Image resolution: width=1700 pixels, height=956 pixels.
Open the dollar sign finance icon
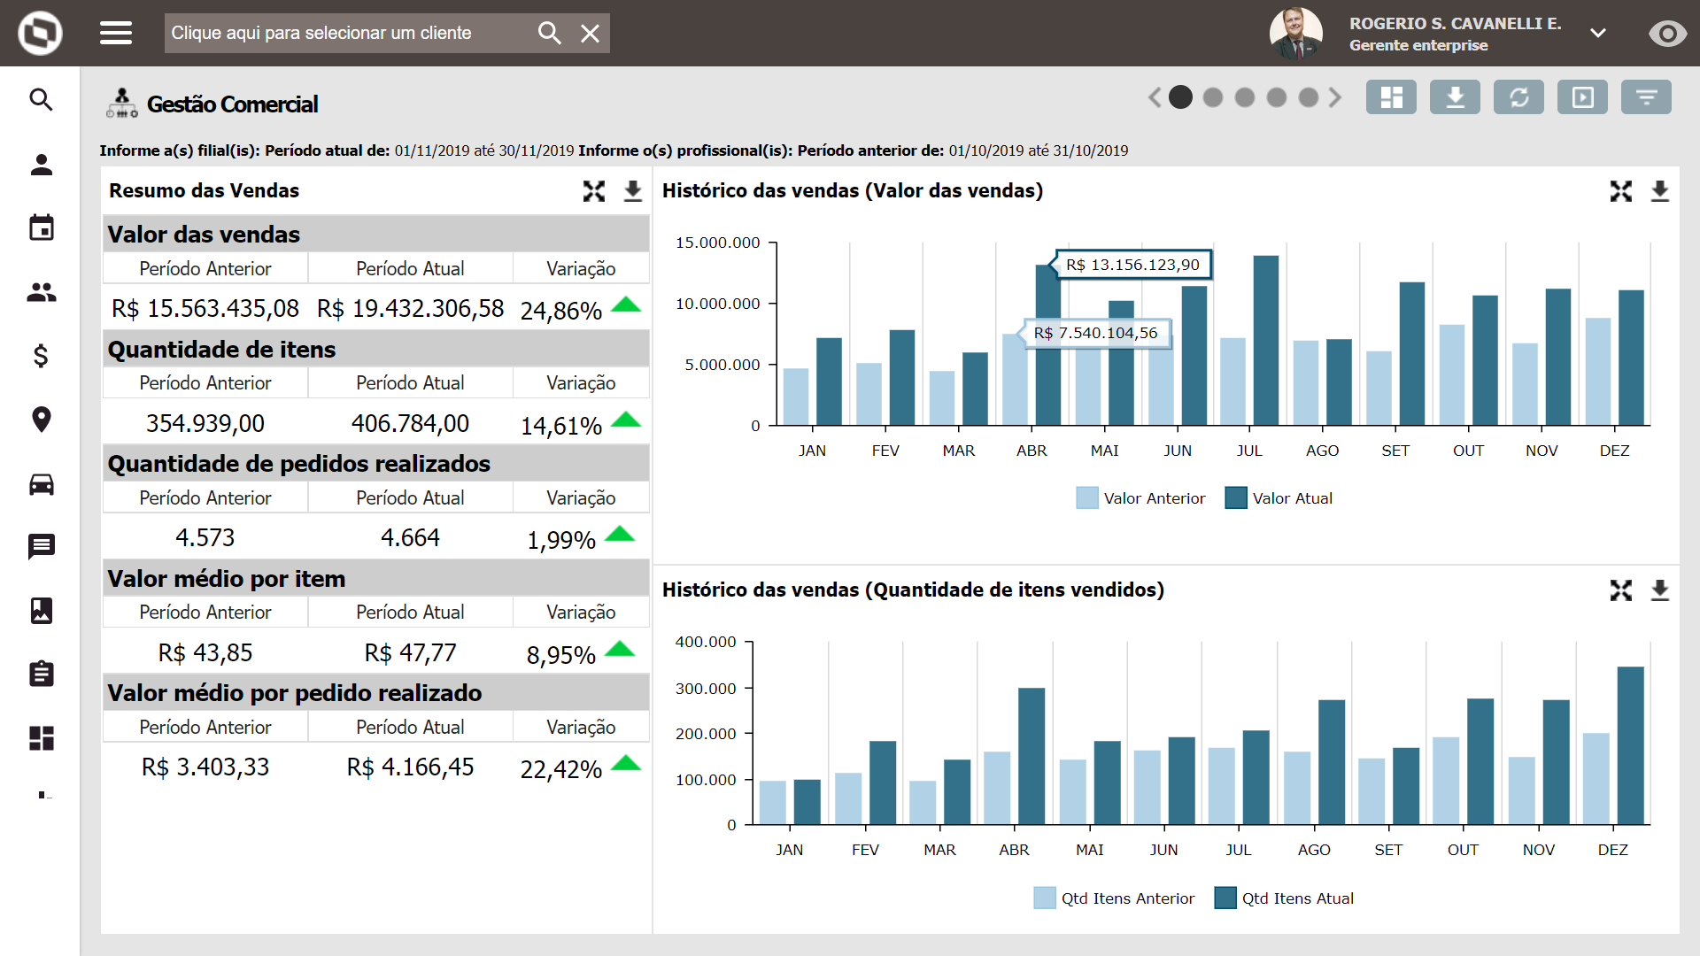click(42, 356)
